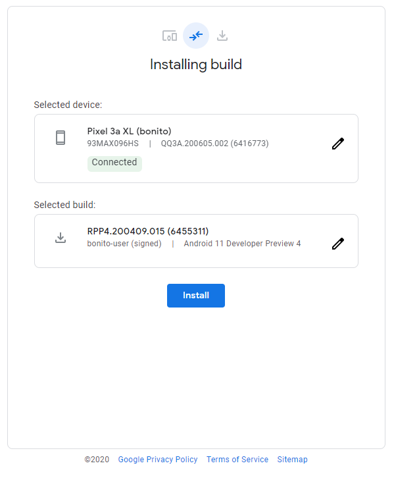
Task: Open the Google Privacy Policy link
Action: (x=158, y=459)
